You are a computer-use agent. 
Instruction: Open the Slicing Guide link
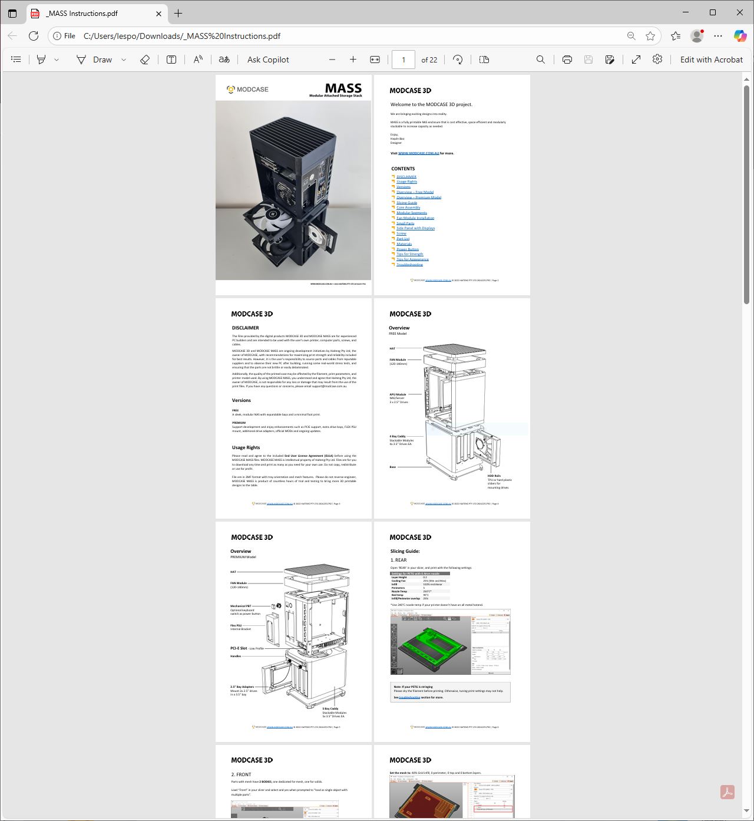[x=407, y=203]
